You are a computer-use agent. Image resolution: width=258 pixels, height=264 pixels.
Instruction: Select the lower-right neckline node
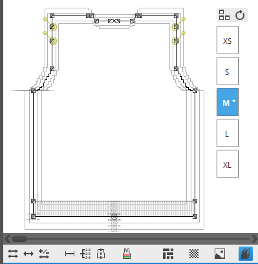132,21
